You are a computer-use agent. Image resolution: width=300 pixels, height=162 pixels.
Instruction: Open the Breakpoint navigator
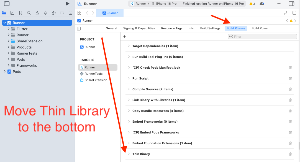(x=62, y=13)
